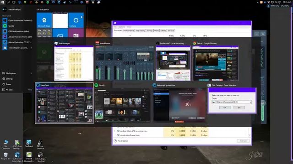Switch to the Advanced SystemCare thumbnail
Screen dimensions: 293x164
coord(179,105)
